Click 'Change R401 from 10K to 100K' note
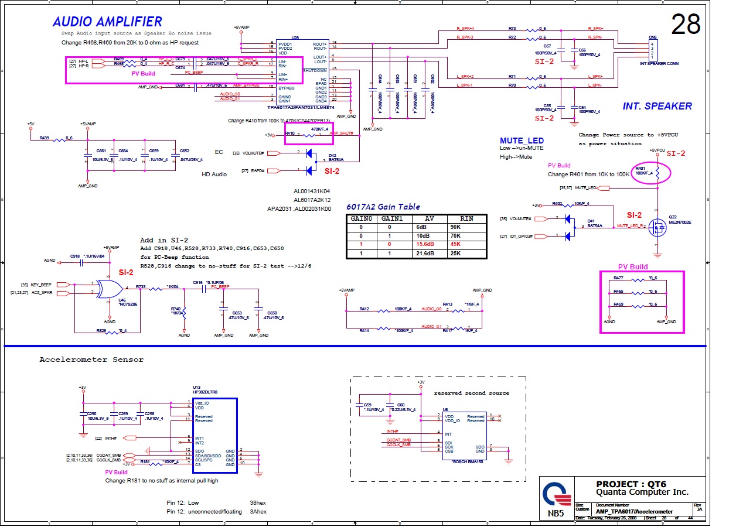 click(588, 174)
